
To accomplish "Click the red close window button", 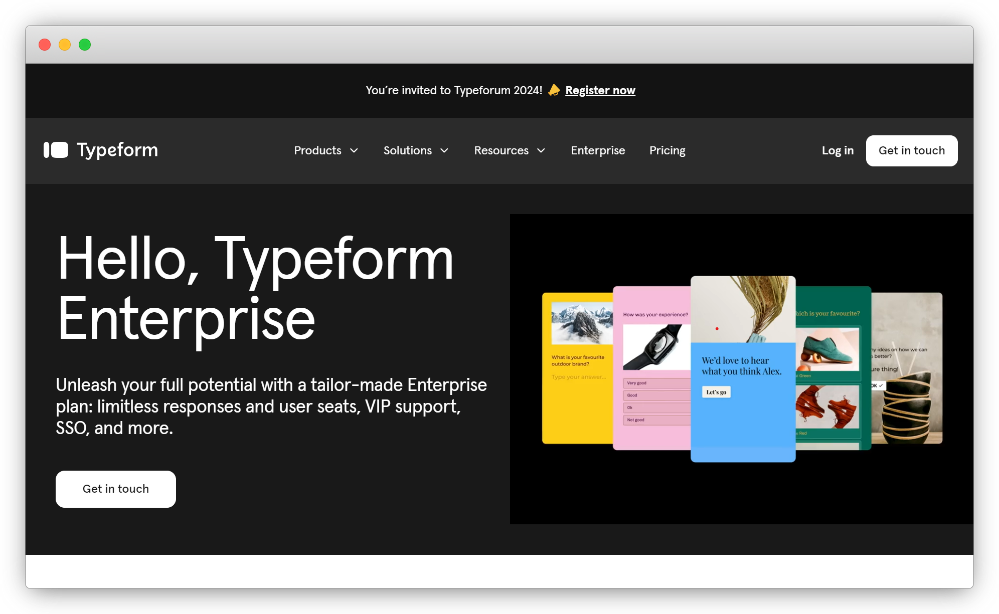I will [45, 45].
